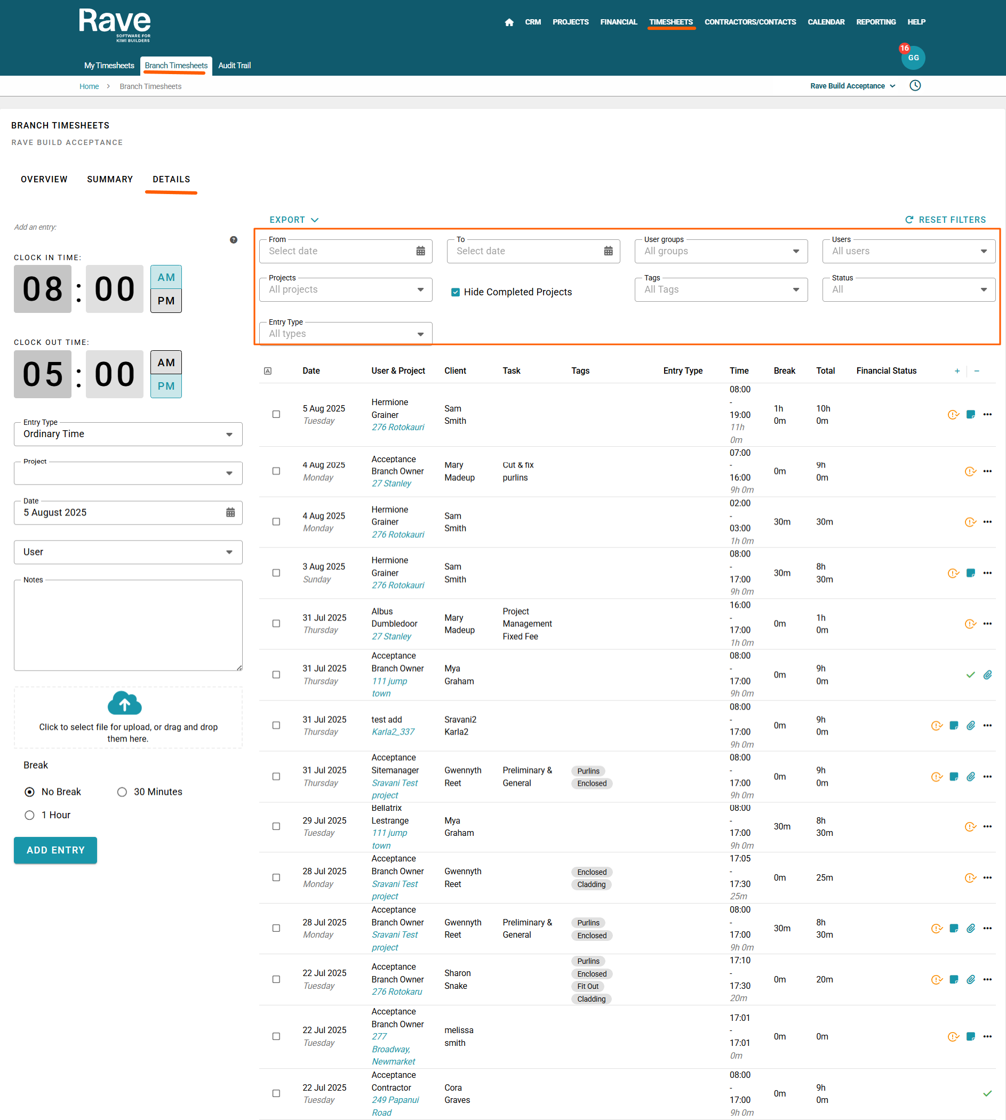Open Reporting menu
1006x1120 pixels.
(876, 22)
